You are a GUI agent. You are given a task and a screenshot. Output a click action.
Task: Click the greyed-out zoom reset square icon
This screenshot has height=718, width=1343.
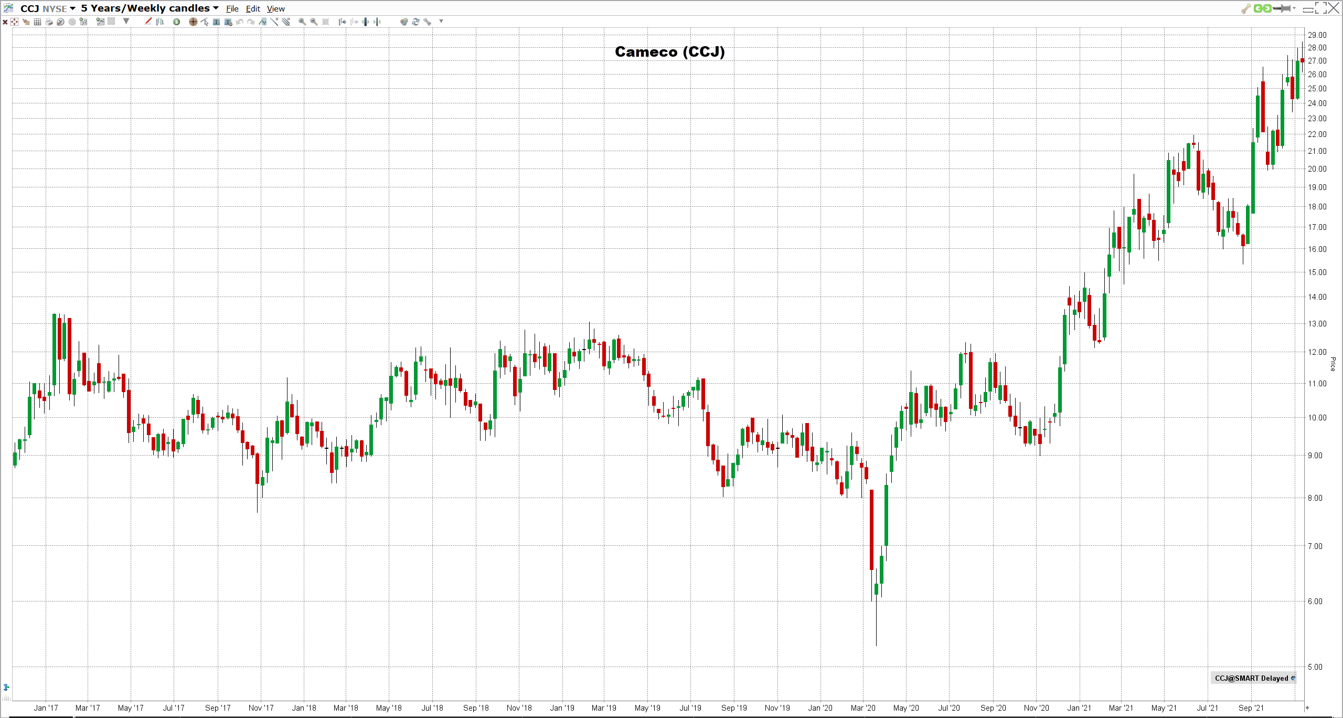pos(325,22)
